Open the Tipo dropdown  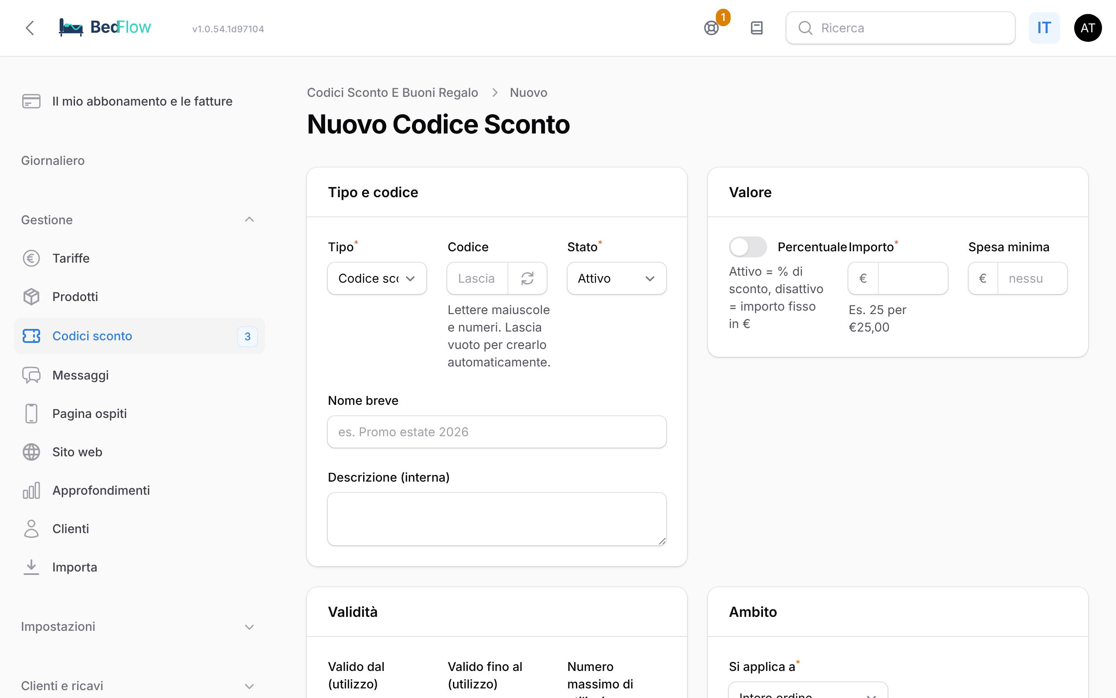[377, 278]
